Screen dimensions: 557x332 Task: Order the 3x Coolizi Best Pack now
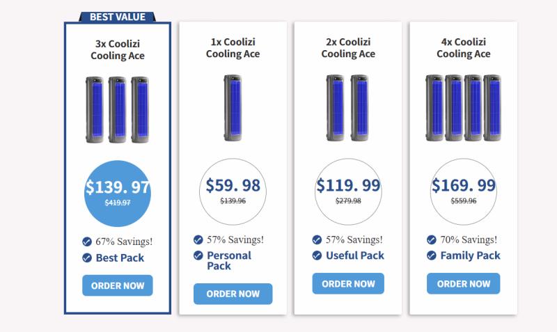point(118,285)
